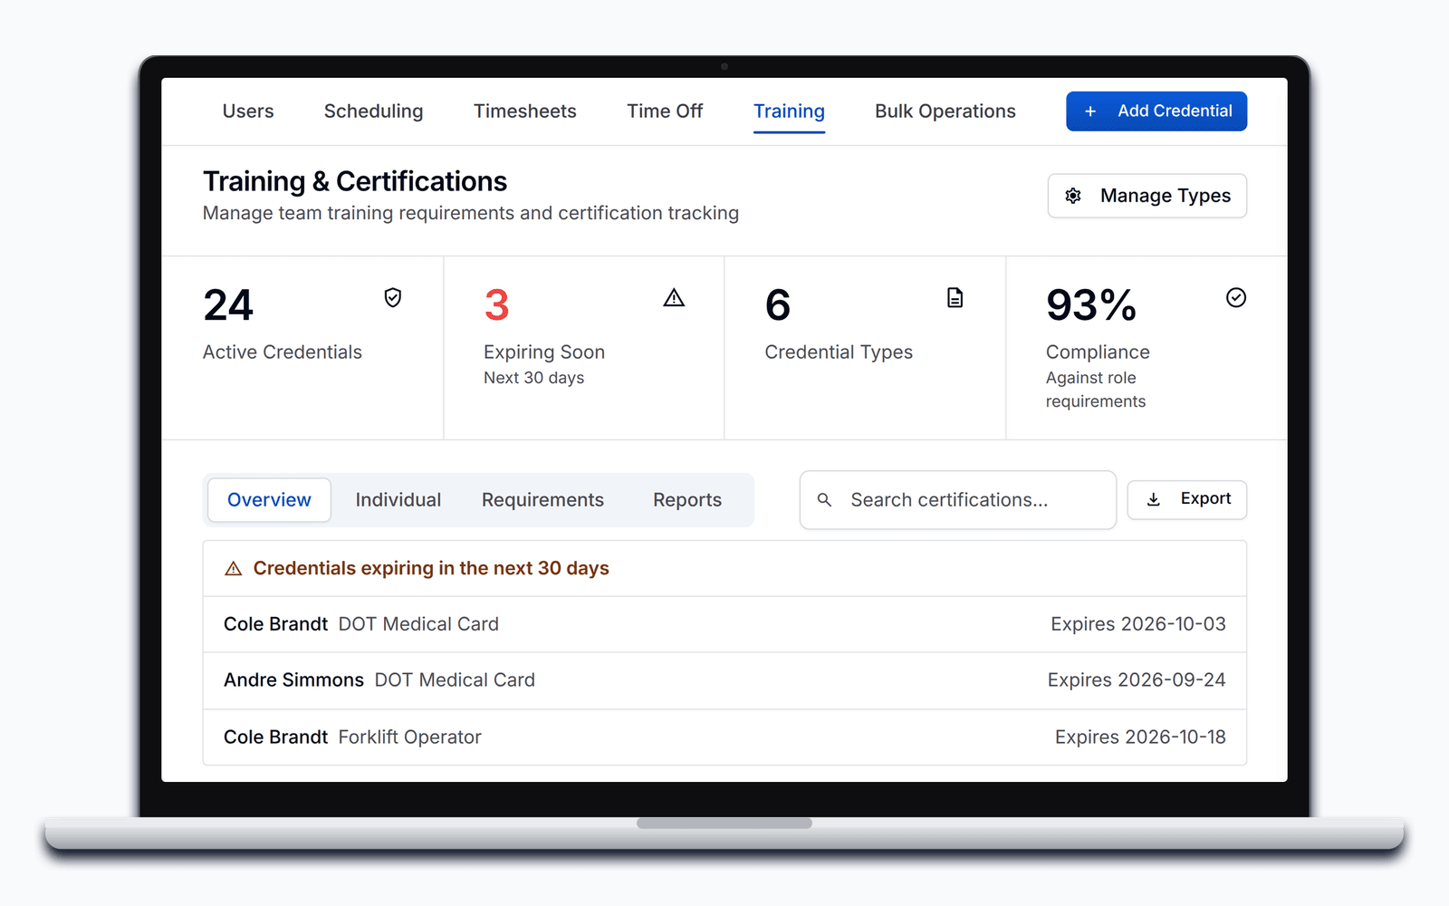Screen dimensions: 1449x906
Task: Click Expires 2026-09-24 date
Action: click(1137, 680)
